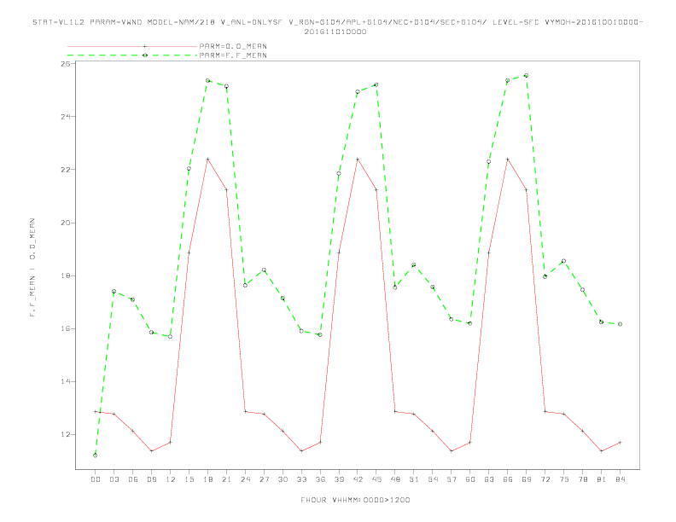Viewport: 676px width, 522px height.
Task: Click the x-axis tick label 69
Action: pos(527,479)
